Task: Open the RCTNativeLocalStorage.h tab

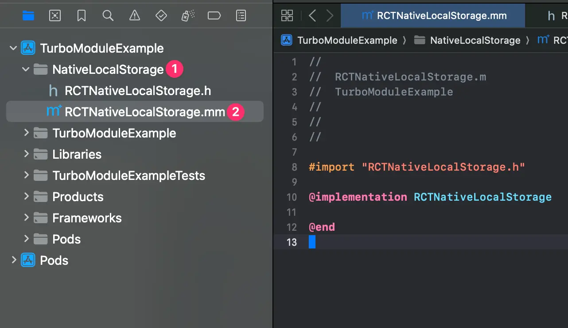Action: (x=555, y=15)
